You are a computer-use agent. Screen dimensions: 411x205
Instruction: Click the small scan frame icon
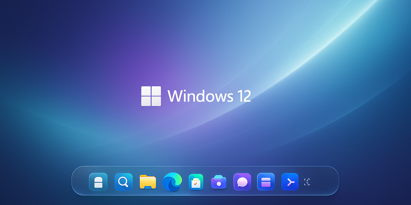tap(307, 182)
